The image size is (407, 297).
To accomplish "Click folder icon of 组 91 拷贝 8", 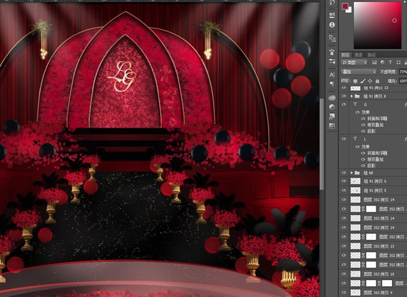I will point(357,96).
